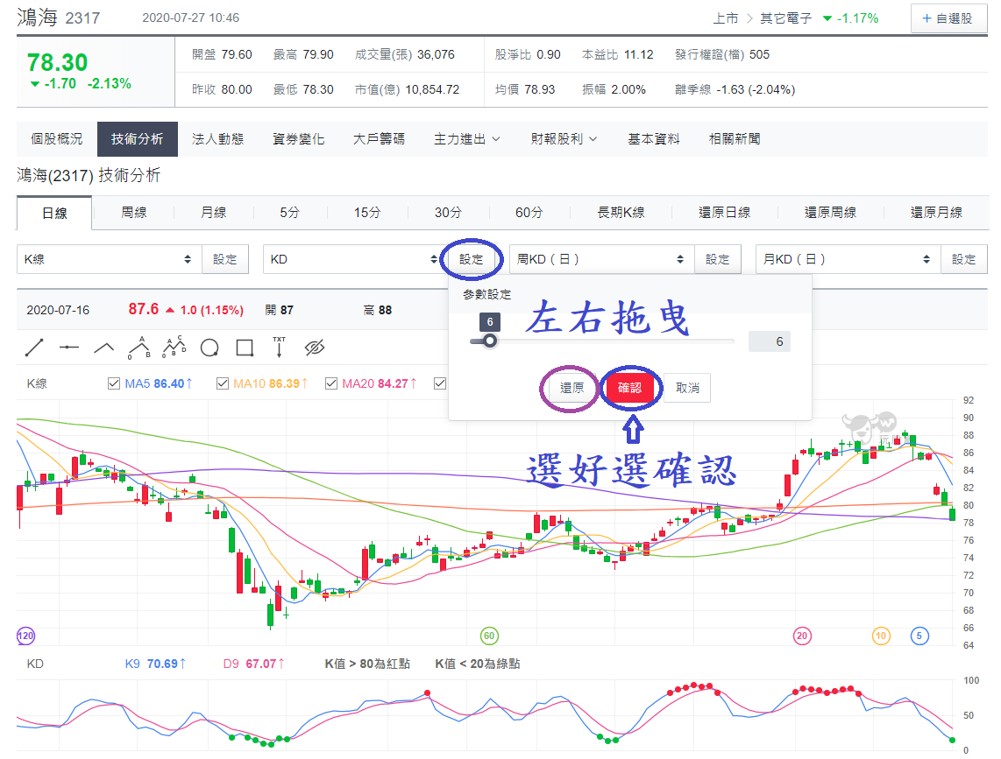1001x759 pixels.
Task: Click the pink 20 moving average marker
Action: 802,636
